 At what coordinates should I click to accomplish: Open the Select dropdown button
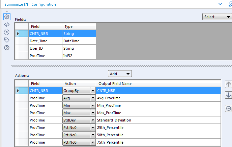pos(217,17)
